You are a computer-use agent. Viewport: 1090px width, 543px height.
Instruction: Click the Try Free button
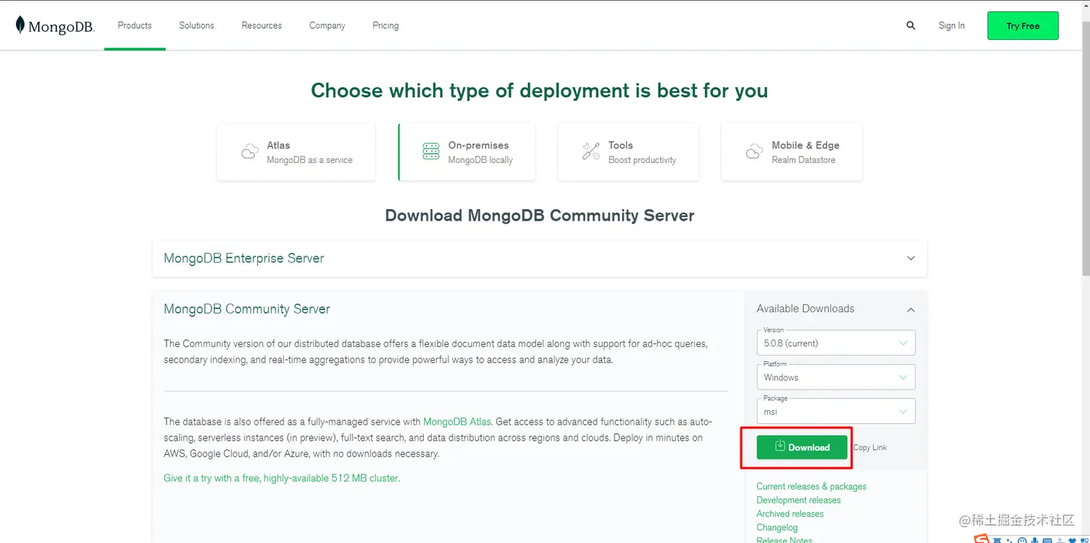[x=1023, y=25]
